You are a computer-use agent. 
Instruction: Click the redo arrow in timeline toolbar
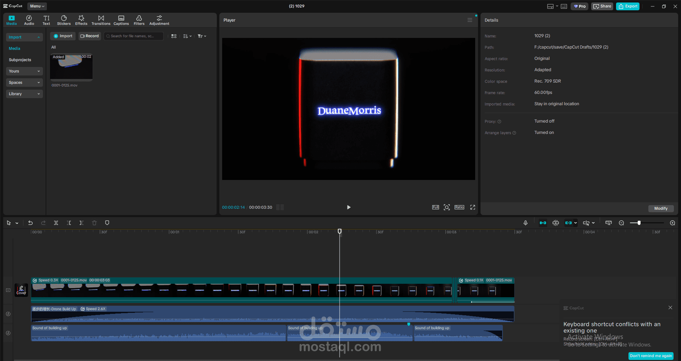coord(43,223)
